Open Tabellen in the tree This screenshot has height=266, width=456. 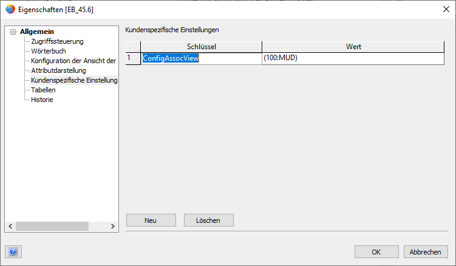click(x=43, y=90)
